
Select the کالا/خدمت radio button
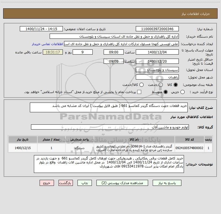141,85
